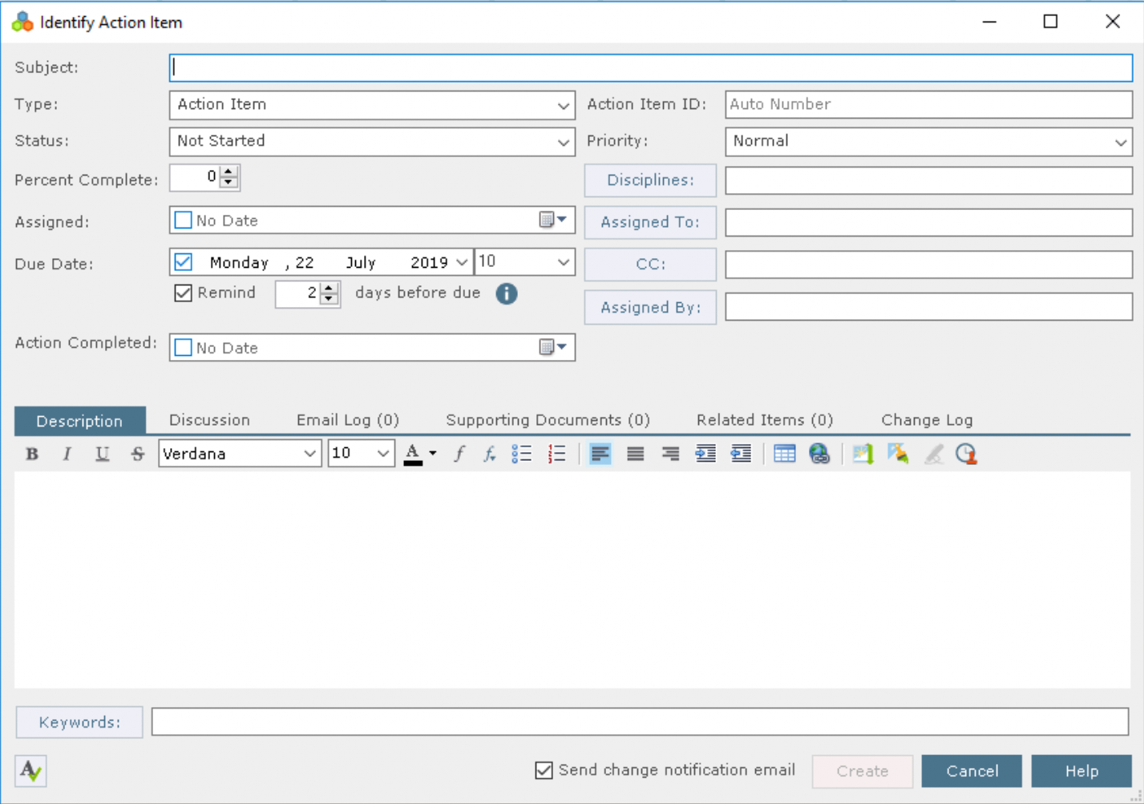Click the Assigned By button
Screen dimensions: 1144x804
click(x=650, y=307)
